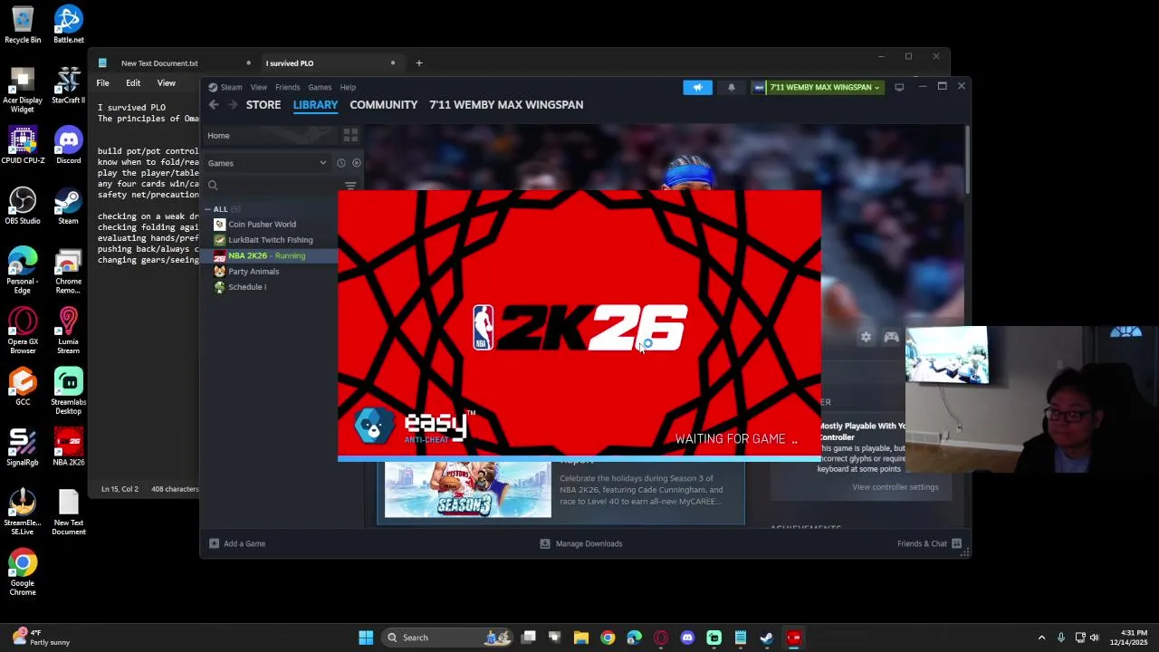
Task: Open COMMUNITY tab in Steam
Action: (x=384, y=105)
